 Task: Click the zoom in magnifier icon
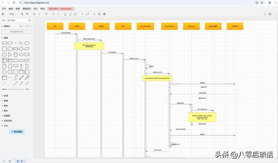click(x=22, y=14)
